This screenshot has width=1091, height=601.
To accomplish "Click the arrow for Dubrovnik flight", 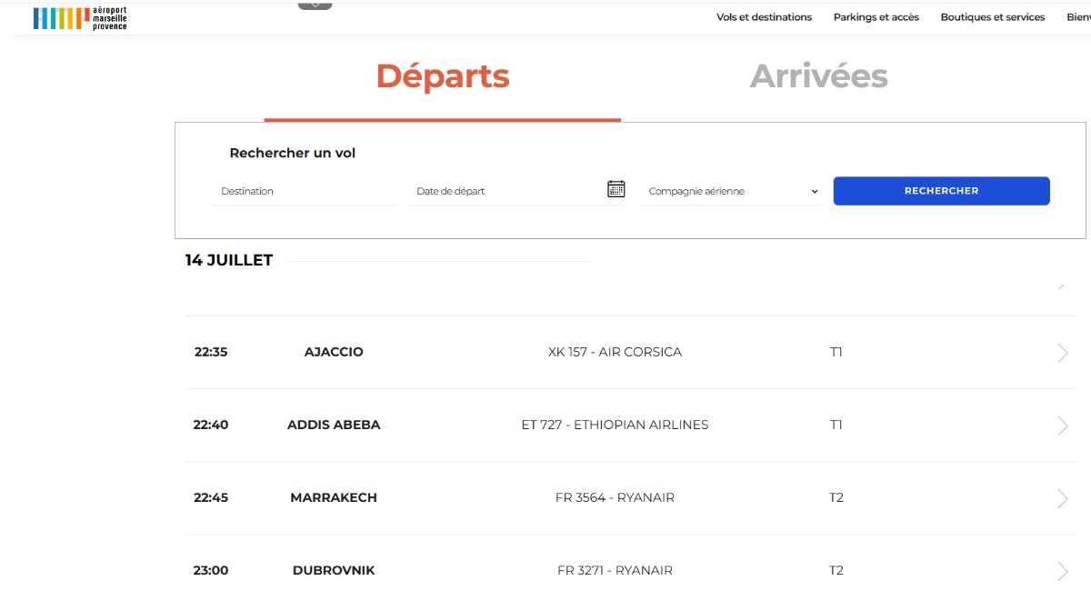I will (x=1063, y=571).
